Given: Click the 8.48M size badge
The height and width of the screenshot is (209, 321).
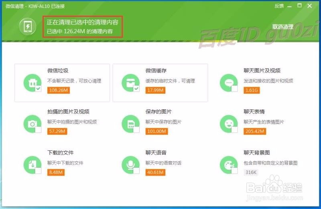Looking at the screenshot, I should [x=56, y=172].
